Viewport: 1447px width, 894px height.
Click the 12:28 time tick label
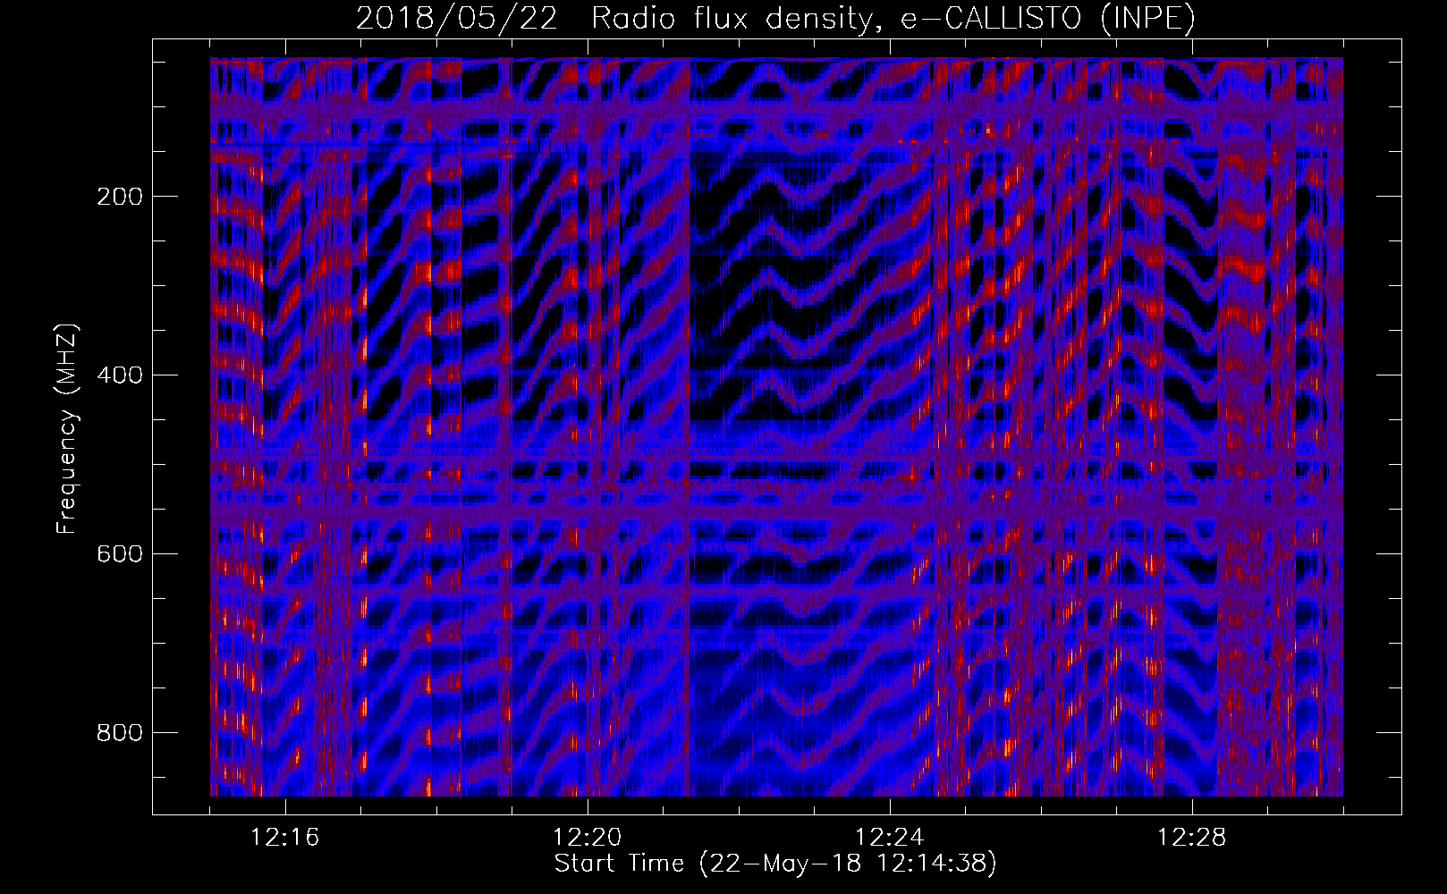pyautogui.click(x=1192, y=838)
